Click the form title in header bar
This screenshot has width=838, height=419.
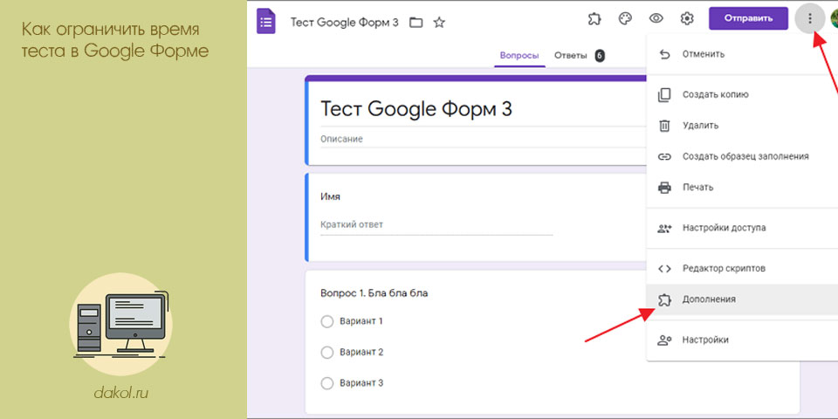[x=344, y=23]
